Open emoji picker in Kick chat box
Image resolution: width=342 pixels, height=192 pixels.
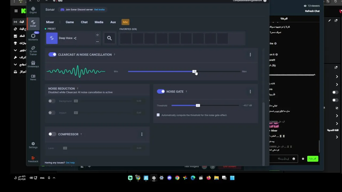[294, 159]
